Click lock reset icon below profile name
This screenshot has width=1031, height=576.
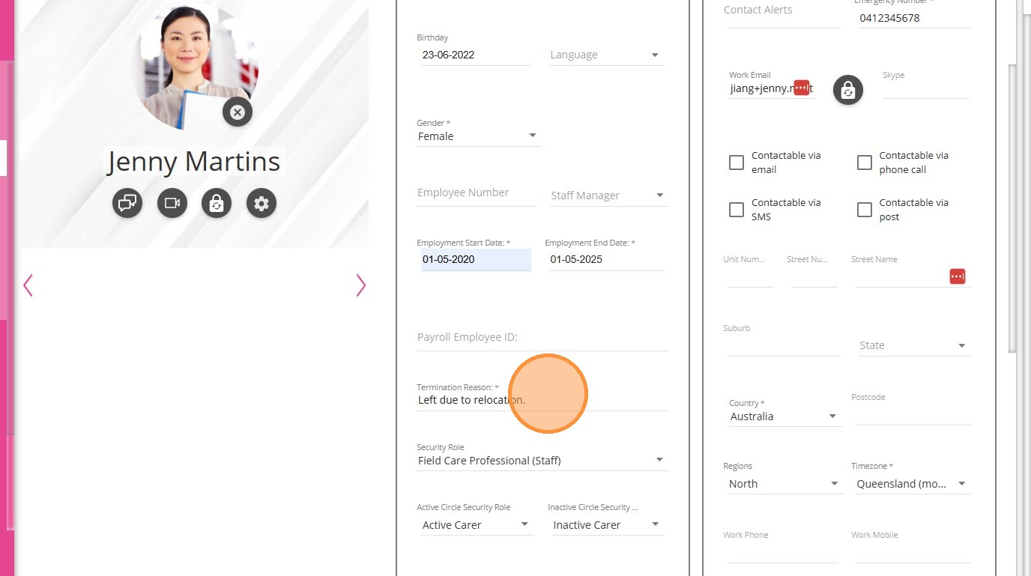tap(217, 203)
